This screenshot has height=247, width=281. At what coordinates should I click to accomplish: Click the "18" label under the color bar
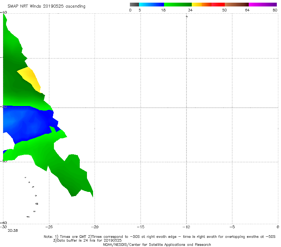click(x=163, y=10)
